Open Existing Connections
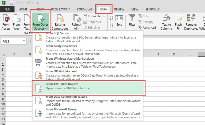This screenshot has width=205, height=125. 60,22
